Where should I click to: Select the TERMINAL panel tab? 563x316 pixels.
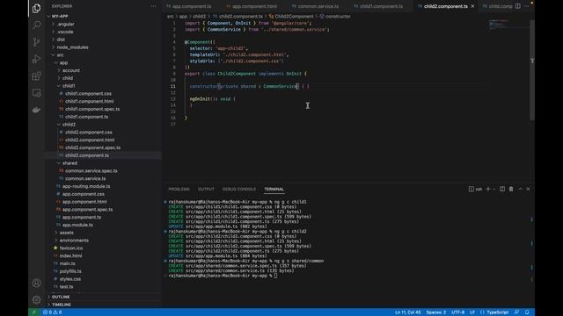click(x=274, y=189)
